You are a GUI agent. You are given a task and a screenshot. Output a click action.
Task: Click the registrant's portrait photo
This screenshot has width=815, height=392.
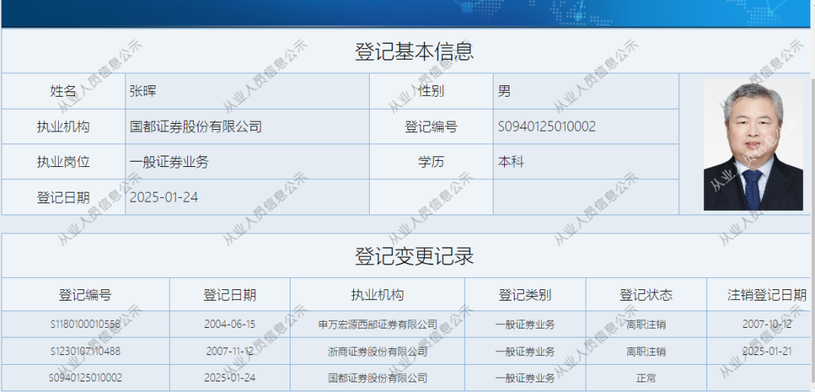point(753,144)
